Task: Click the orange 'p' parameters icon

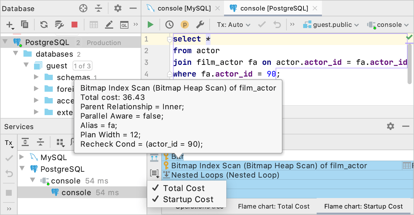Action: click(185, 25)
